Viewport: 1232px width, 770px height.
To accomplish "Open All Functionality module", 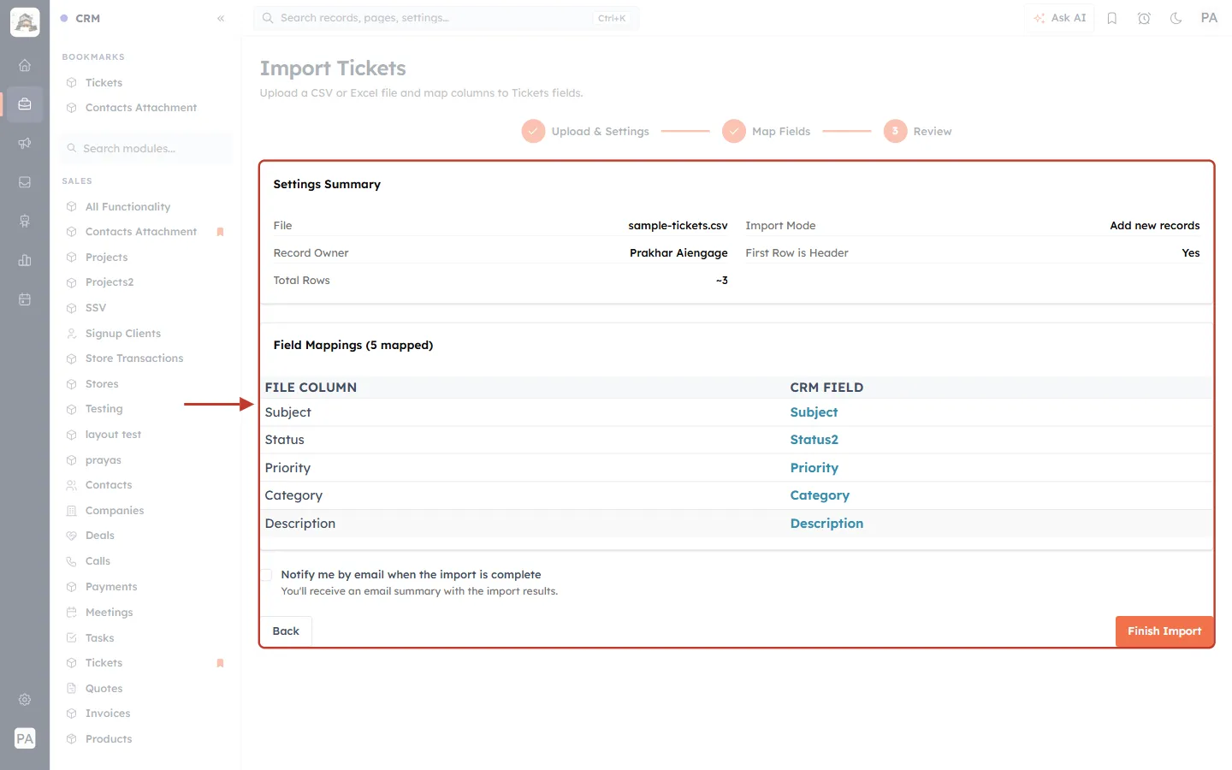I will click(127, 207).
